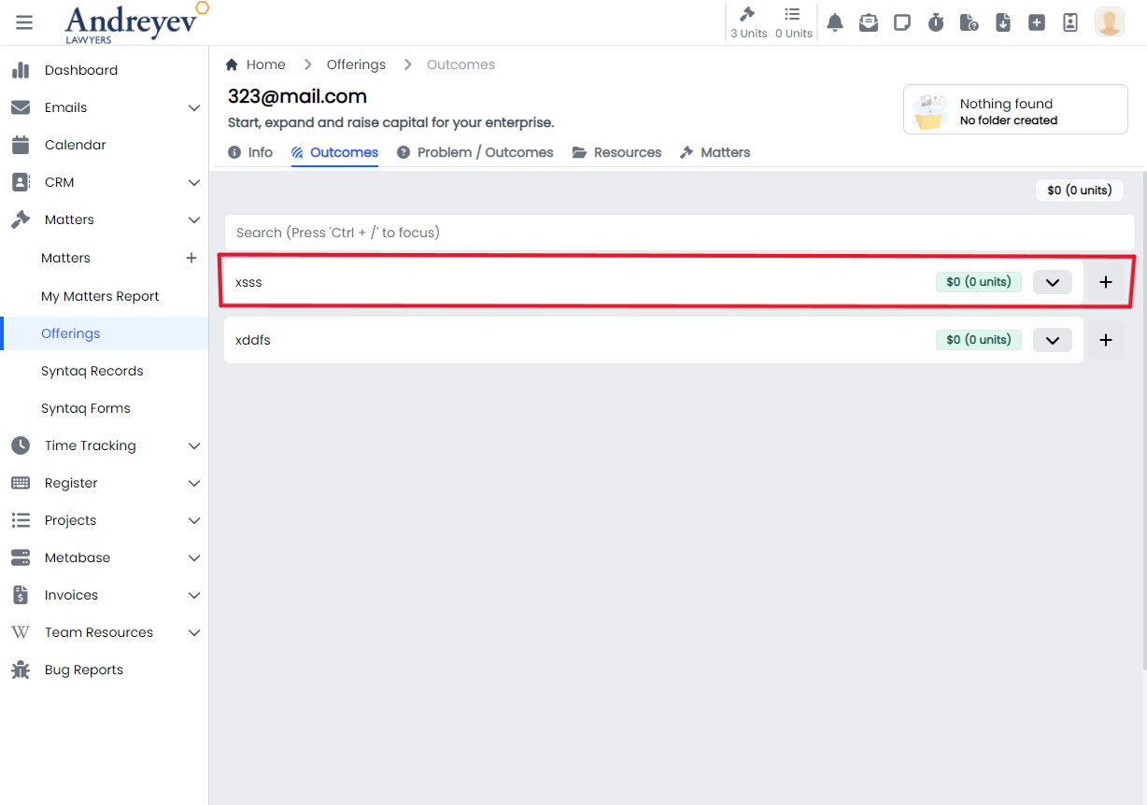Open the sticky note icon
Screen dimensions: 1147x805
902,22
